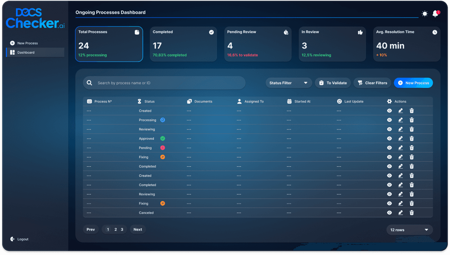Image resolution: width=450 pixels, height=255 pixels.
Task: Delete the Canceled process using its trash icon
Action: pyautogui.click(x=412, y=212)
